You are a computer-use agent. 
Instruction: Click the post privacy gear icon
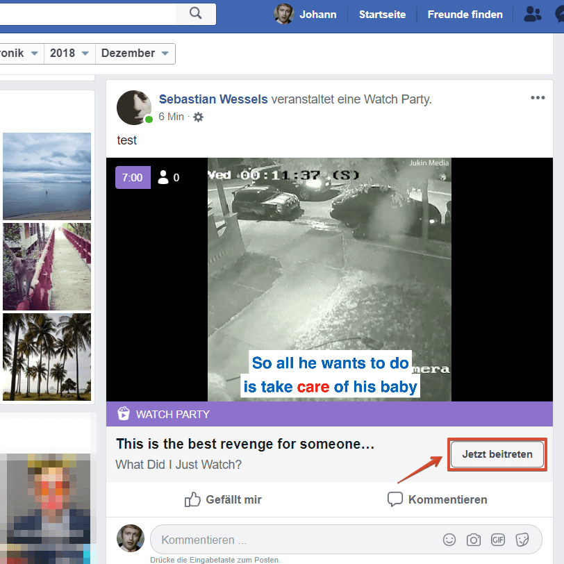pos(198,117)
